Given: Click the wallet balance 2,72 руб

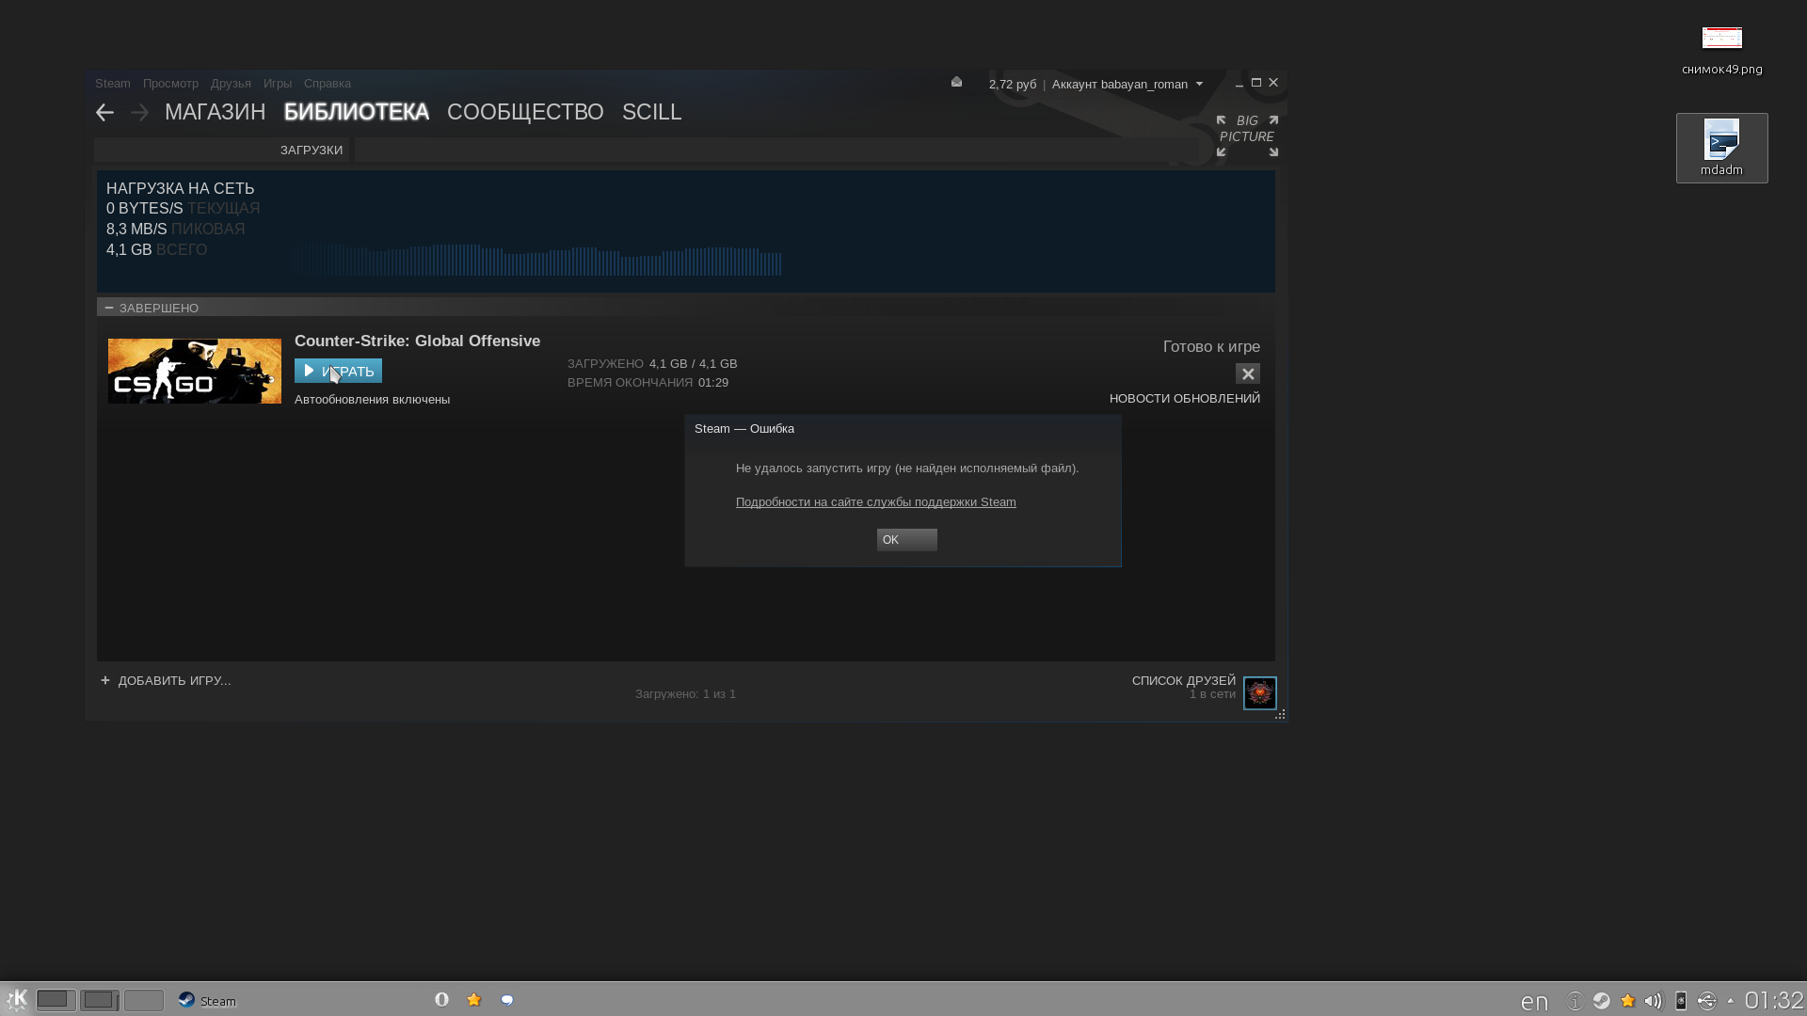Looking at the screenshot, I should [1012, 85].
